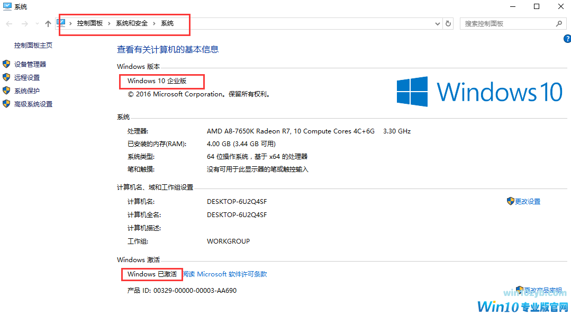This screenshot has height=314, width=571.
Task: Click the shield icon beside 设备管理器
Action: 6,64
